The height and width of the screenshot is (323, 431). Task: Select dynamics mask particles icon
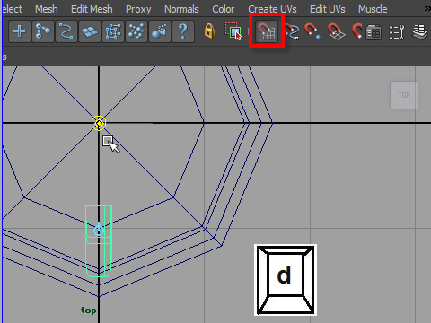click(x=136, y=31)
